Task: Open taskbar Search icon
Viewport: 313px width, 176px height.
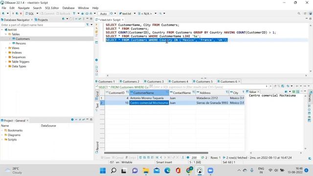Action: pyautogui.click(x=113, y=171)
